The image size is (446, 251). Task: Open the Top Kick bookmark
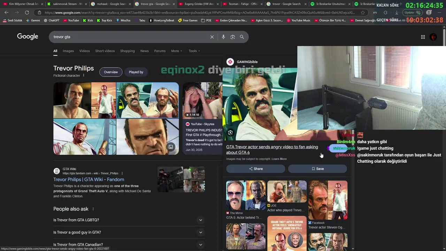coord(104,21)
